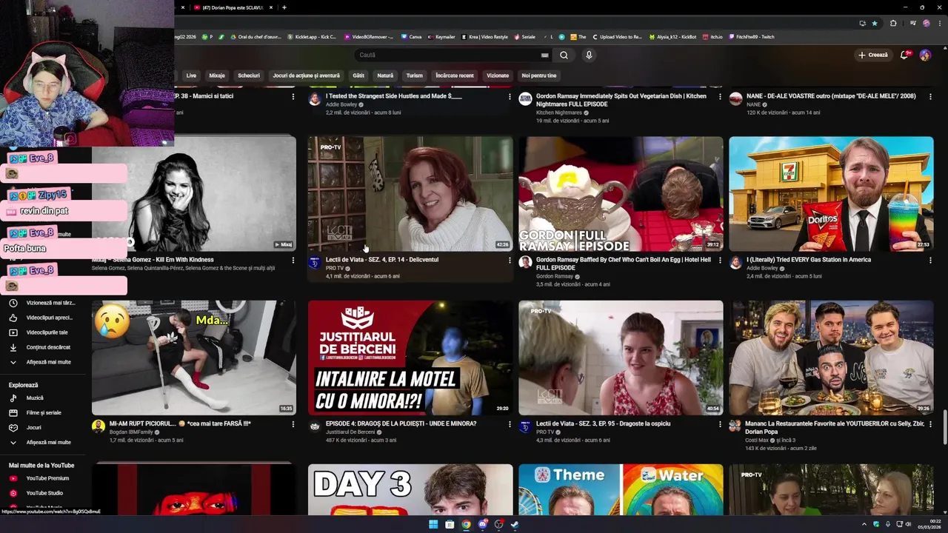Open the on-screen keyboard in search box

pyautogui.click(x=545, y=55)
